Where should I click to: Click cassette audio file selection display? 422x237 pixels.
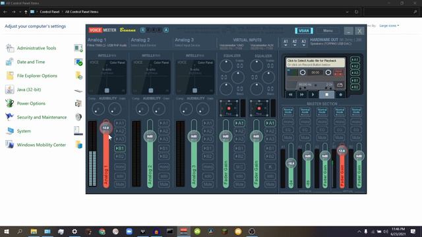[x=315, y=63]
